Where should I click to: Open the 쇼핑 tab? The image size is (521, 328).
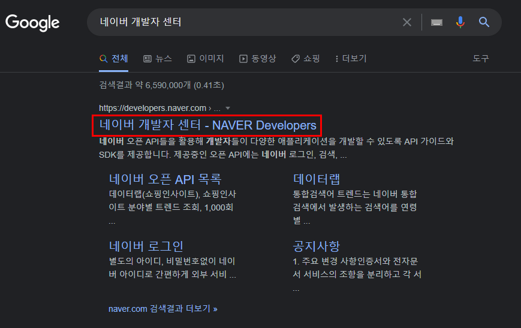coord(305,59)
